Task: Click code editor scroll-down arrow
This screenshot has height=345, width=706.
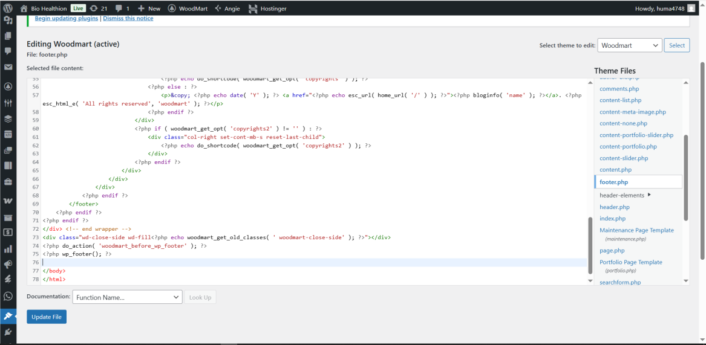Action: click(x=590, y=281)
